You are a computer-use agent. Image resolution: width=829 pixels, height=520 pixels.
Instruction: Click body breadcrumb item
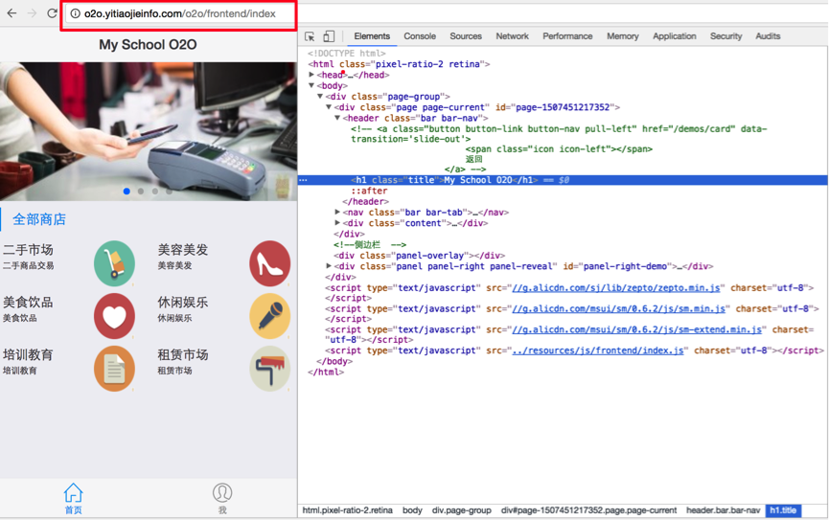(x=412, y=510)
